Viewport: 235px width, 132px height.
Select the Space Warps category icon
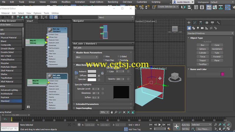pos(211,28)
